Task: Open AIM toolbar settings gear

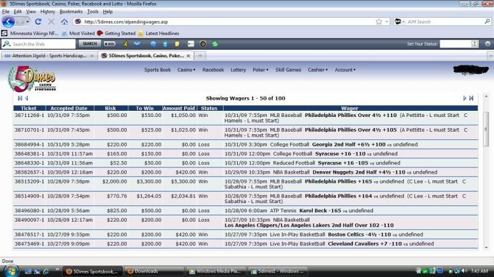Action: [x=487, y=44]
